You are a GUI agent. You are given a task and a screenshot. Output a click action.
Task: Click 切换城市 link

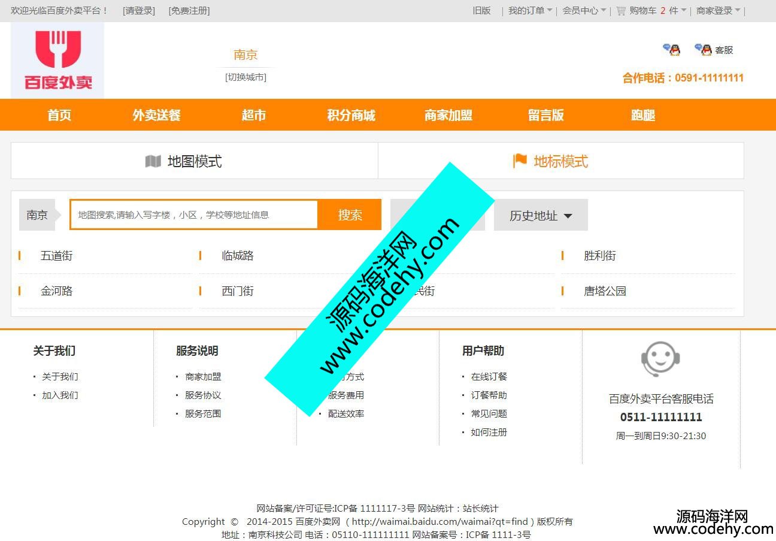[x=246, y=77]
